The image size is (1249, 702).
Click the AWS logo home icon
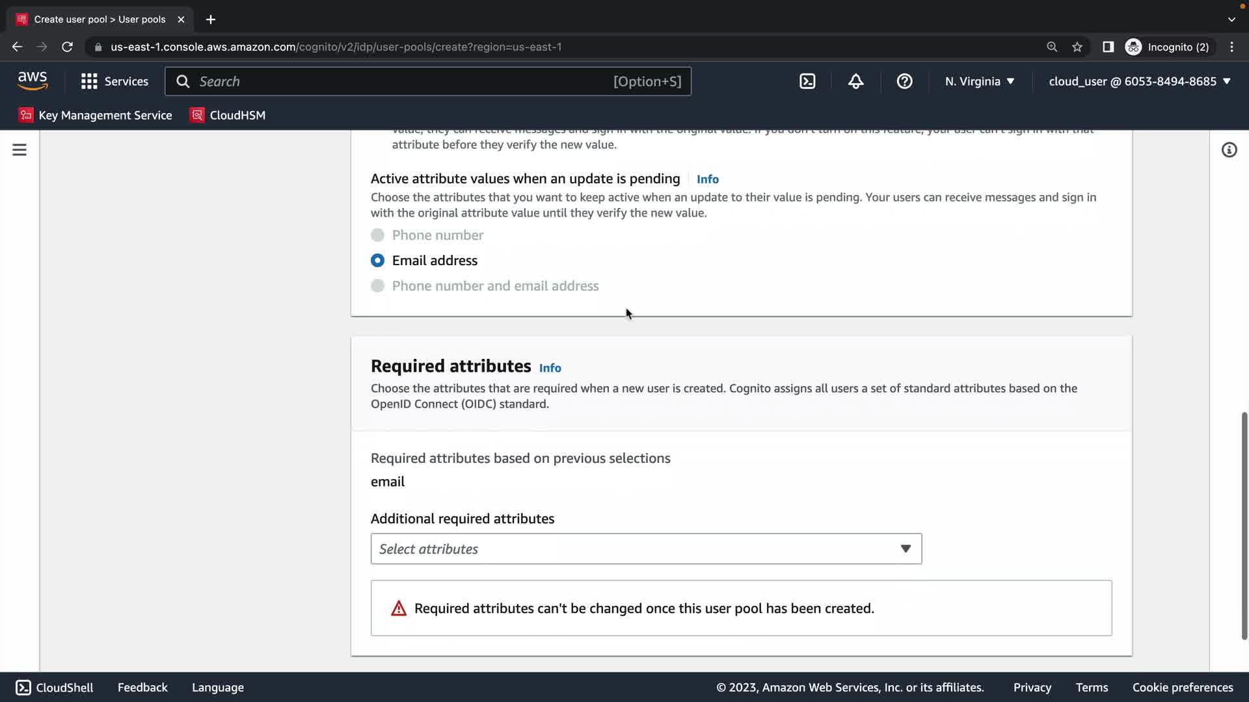pyautogui.click(x=33, y=81)
